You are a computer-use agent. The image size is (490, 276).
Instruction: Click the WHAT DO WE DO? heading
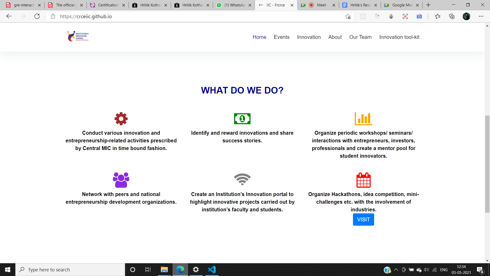(x=242, y=90)
